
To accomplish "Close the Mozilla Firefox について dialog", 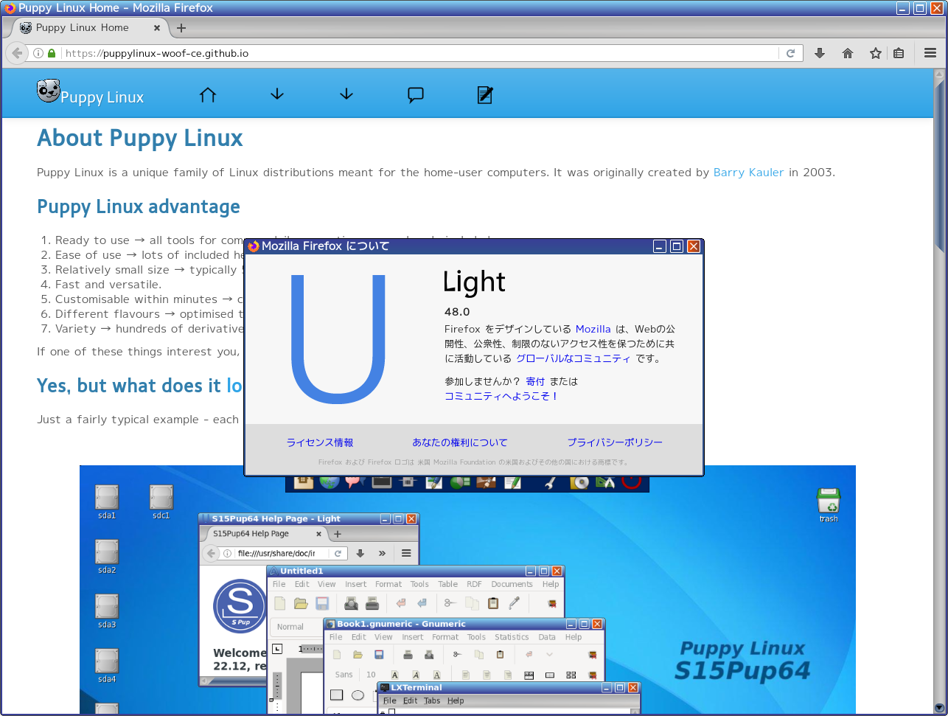I will (x=694, y=246).
